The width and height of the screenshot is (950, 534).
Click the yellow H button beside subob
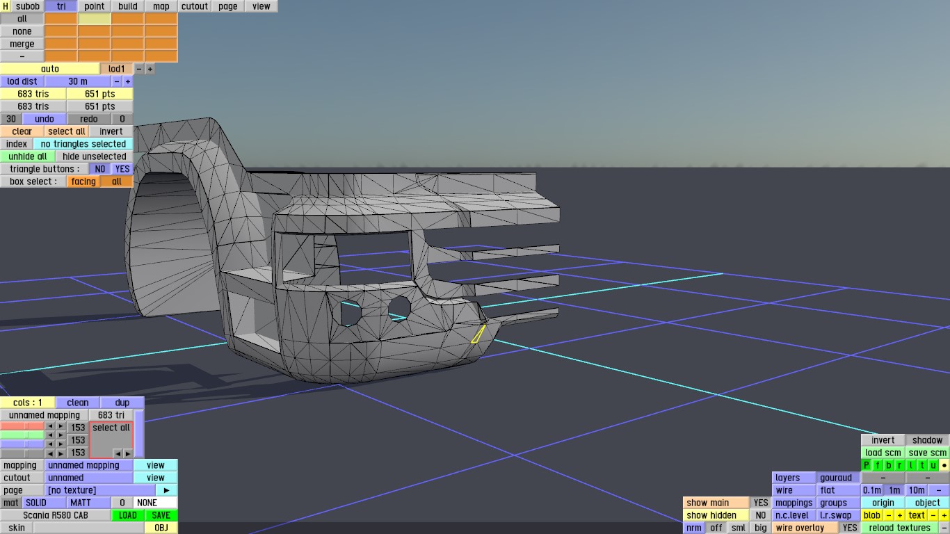coord(6,6)
